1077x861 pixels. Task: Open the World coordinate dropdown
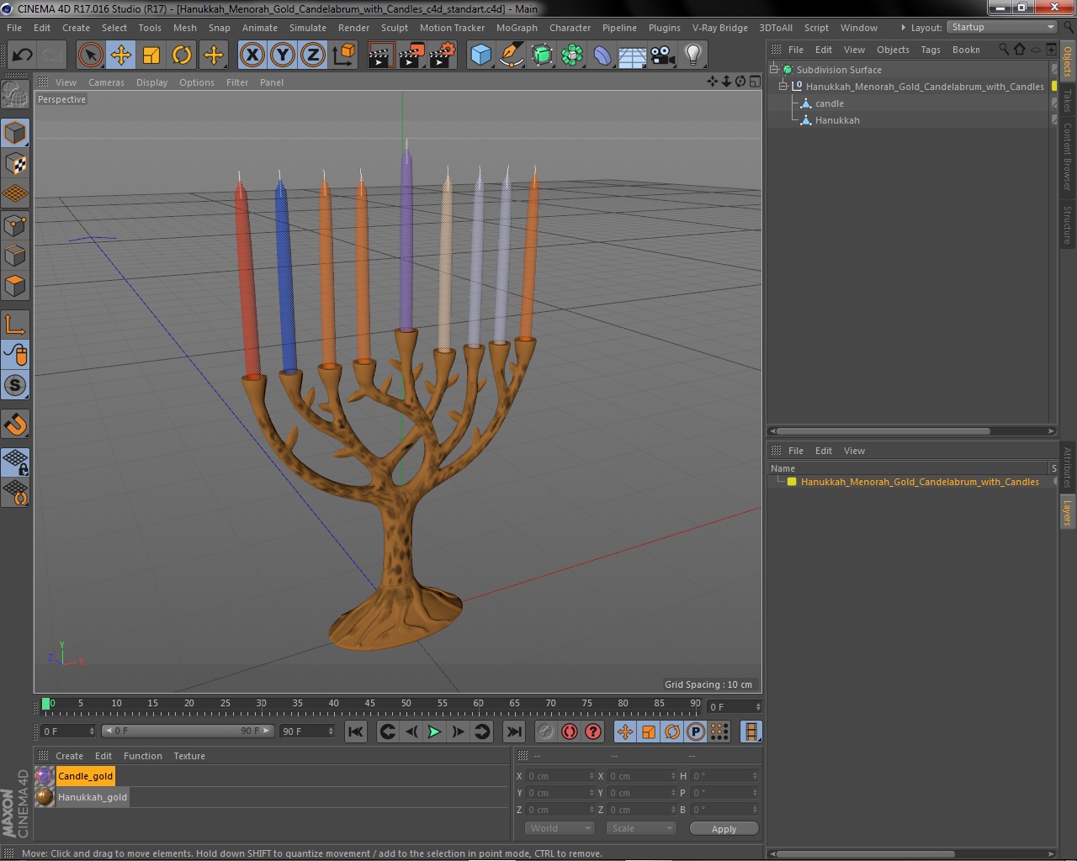(x=560, y=828)
